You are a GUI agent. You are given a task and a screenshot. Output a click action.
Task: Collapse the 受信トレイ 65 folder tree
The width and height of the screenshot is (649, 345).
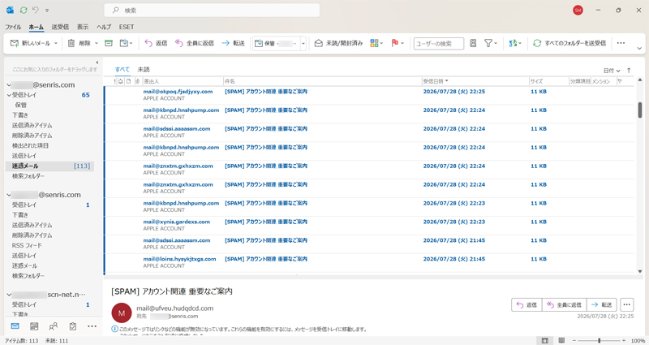pos(9,95)
